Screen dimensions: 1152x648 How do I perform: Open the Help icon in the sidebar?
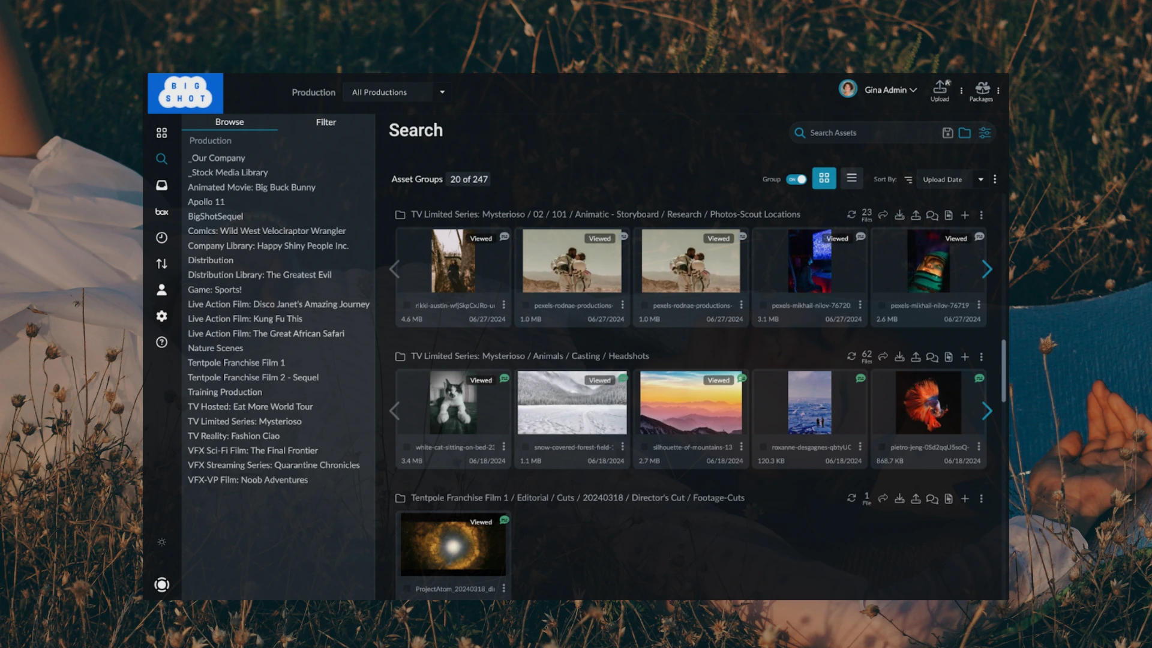tap(161, 342)
